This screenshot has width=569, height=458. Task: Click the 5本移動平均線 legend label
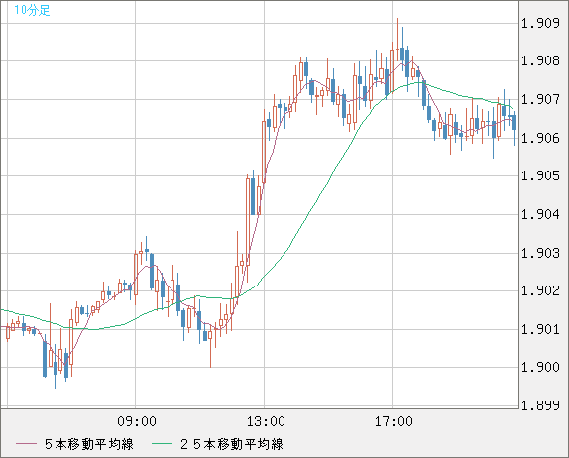tap(89, 444)
